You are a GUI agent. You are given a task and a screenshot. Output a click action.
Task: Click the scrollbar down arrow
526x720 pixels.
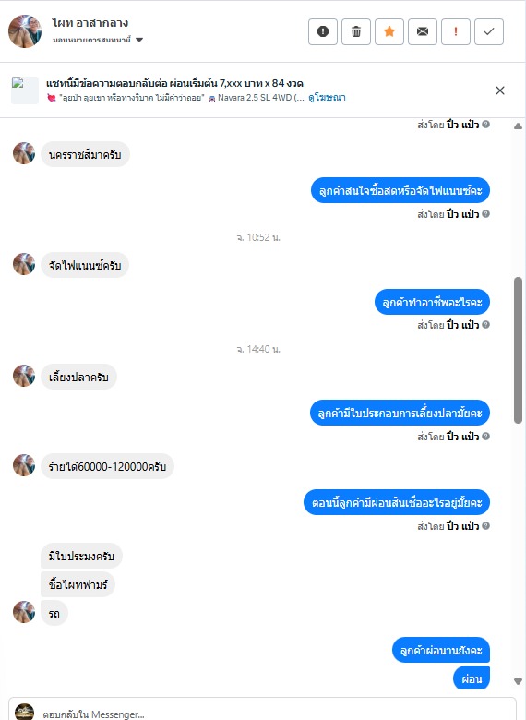coord(519,681)
